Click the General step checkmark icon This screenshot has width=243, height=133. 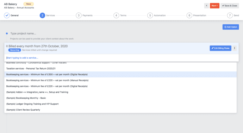coord(7,15)
